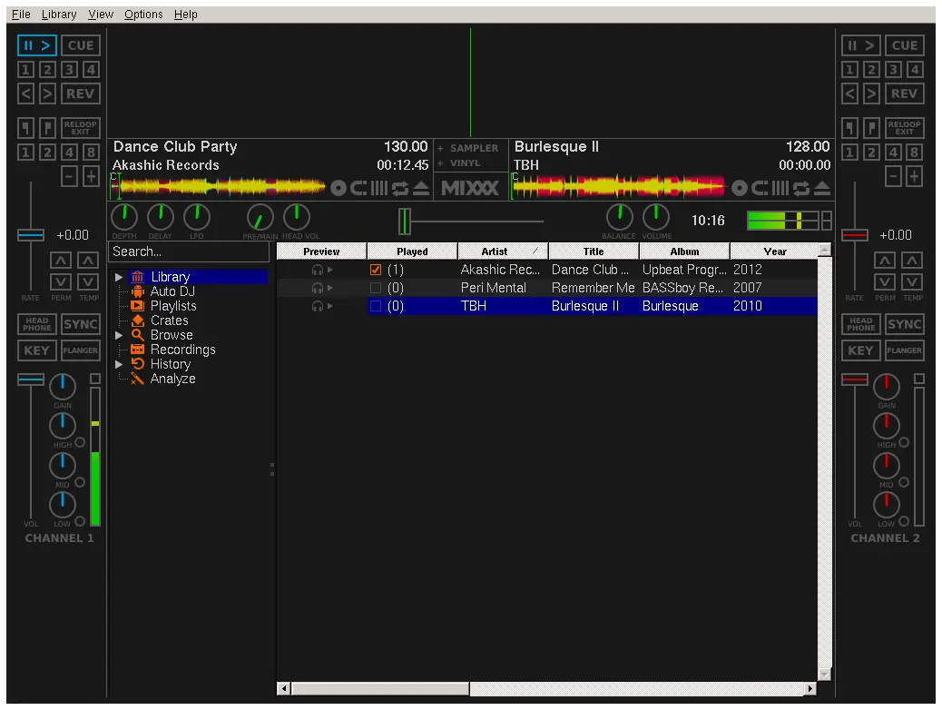Click the C-shaped icon on deck 2

click(760, 189)
